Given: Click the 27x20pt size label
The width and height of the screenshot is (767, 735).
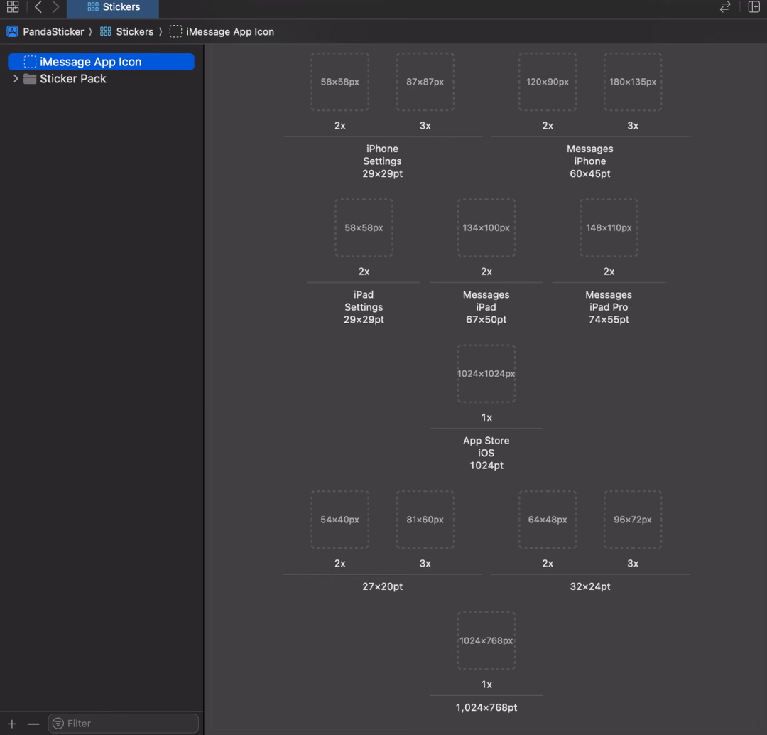Looking at the screenshot, I should tap(383, 586).
